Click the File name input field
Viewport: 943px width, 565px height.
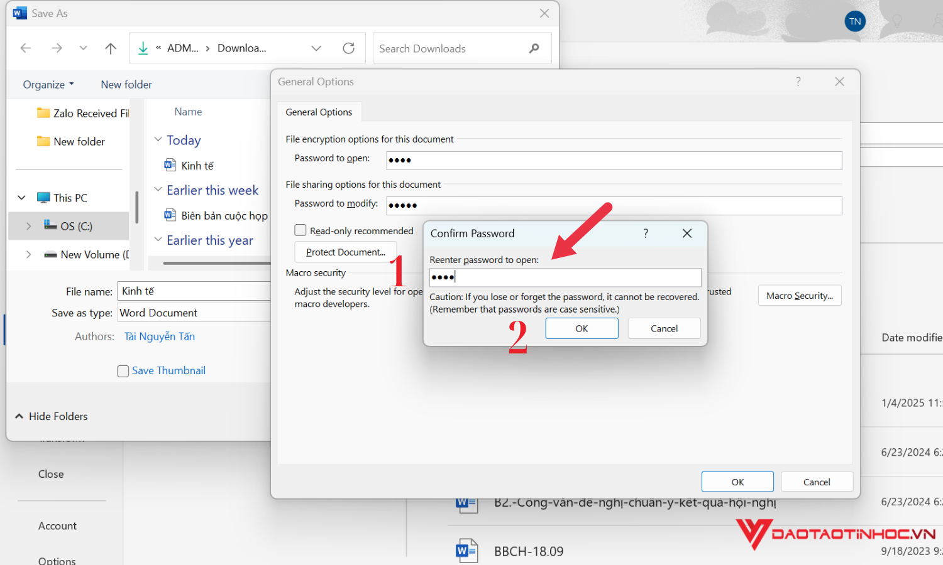tap(194, 291)
